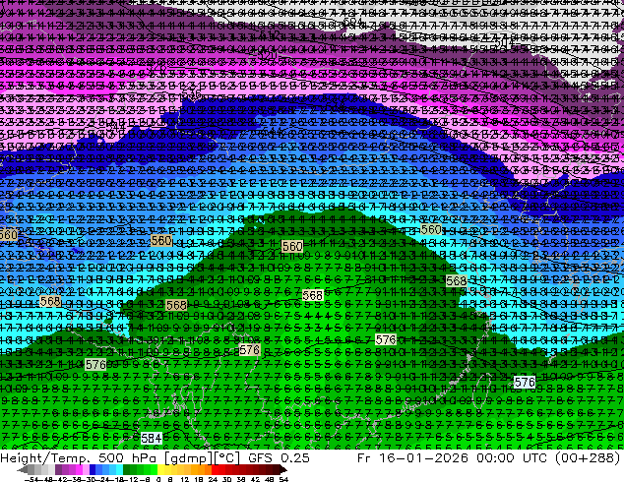624x482 pixels.
Task: Click the GFS 0.25 model label
Action: point(279,457)
